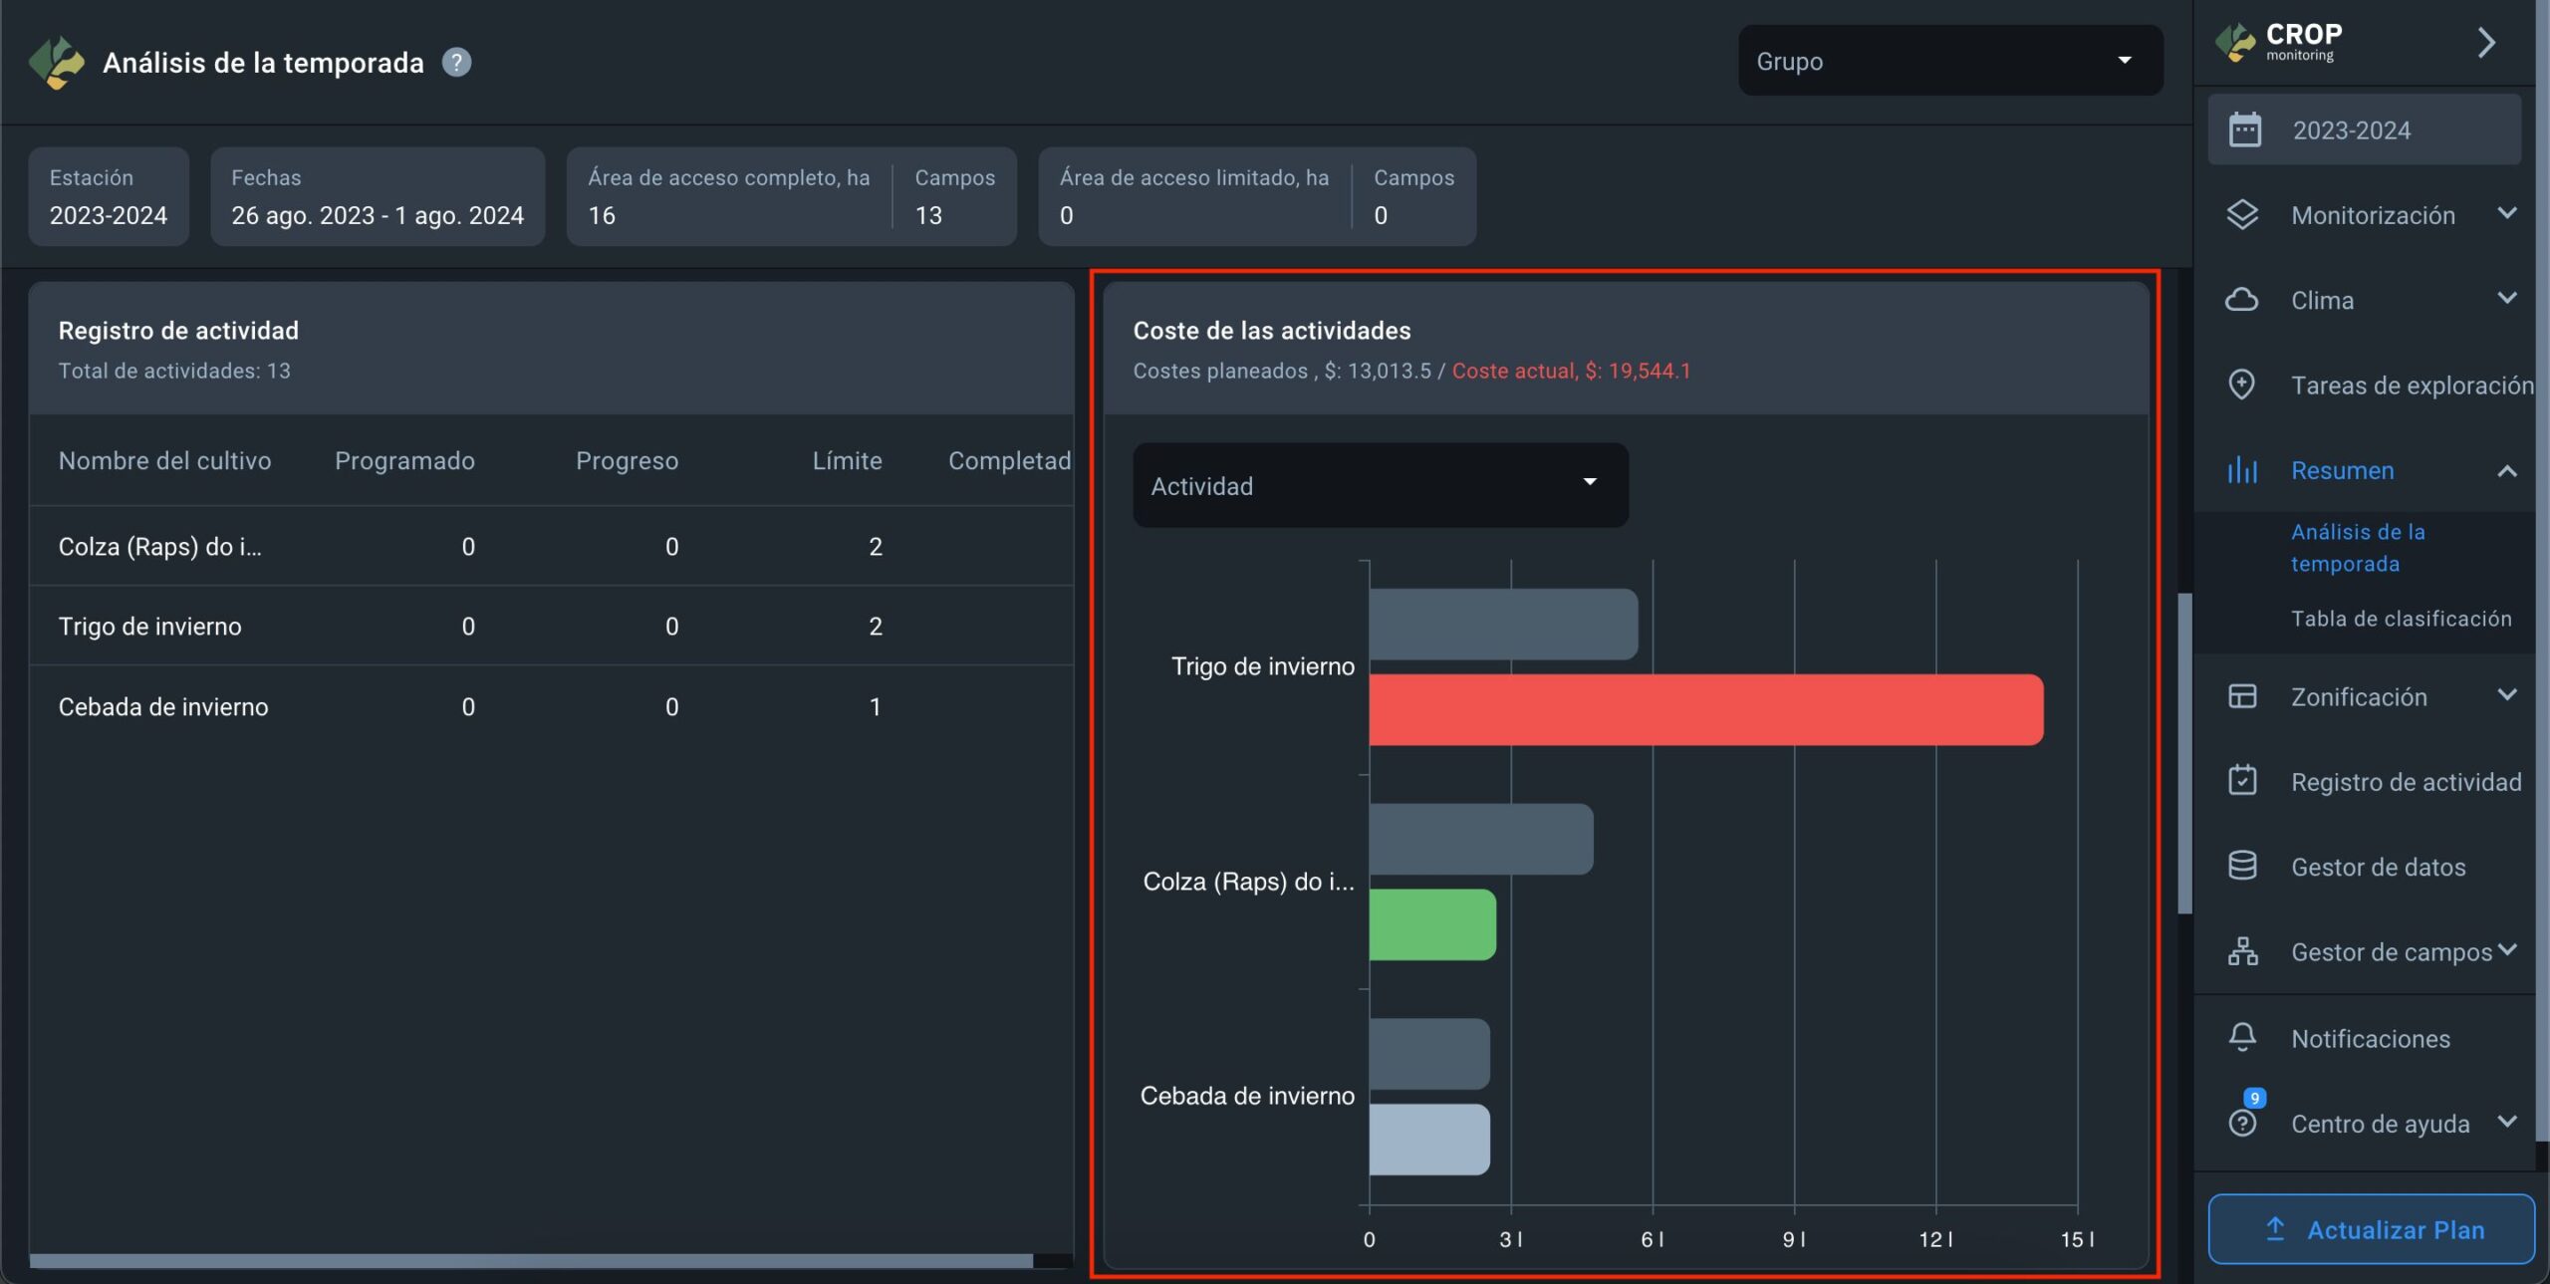The height and width of the screenshot is (1284, 2550).
Task: Click the red Trigo de invierno cost bar
Action: point(1705,709)
